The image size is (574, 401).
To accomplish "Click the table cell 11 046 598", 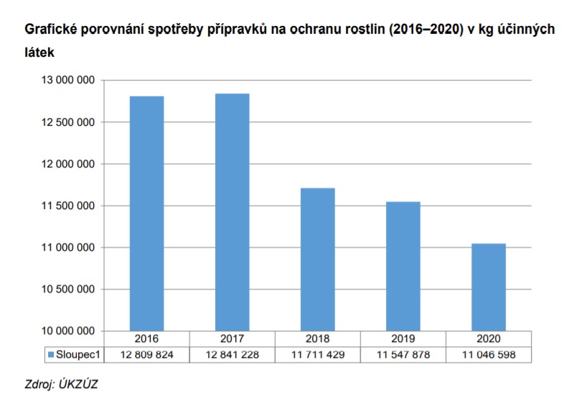I will pyautogui.click(x=488, y=355).
